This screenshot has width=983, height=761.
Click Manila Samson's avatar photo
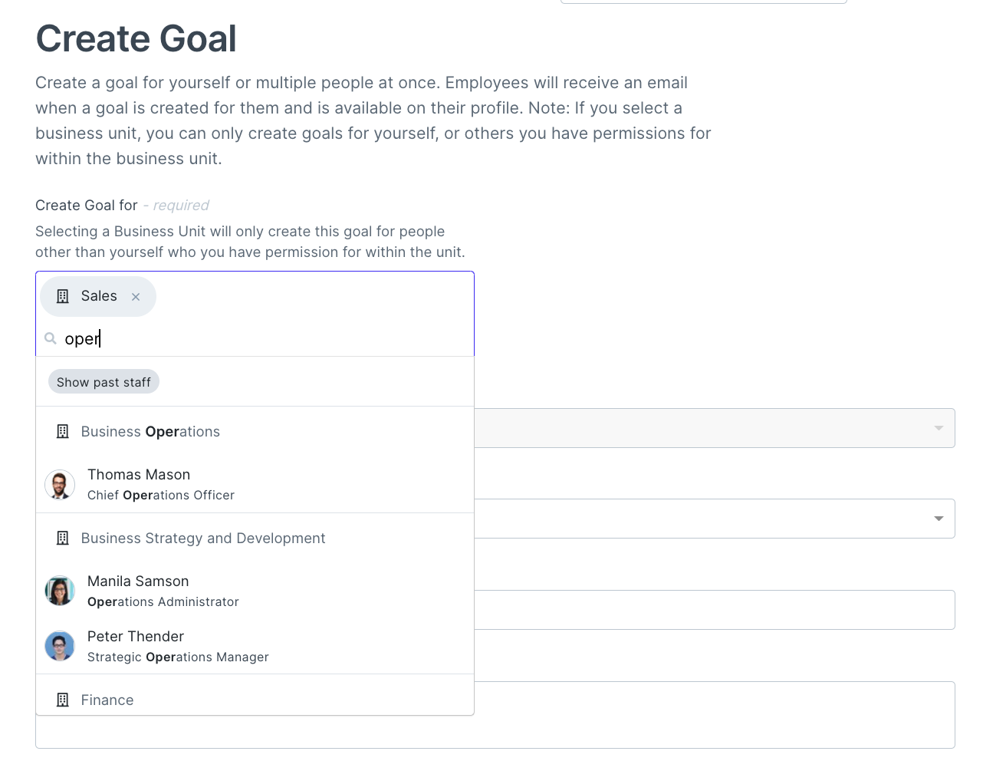60,591
